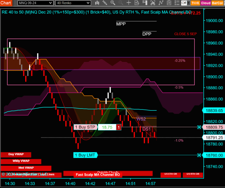Click the US RTH OR button
Image resolution: width=225 pixels, height=188 pixels.
coord(193,175)
